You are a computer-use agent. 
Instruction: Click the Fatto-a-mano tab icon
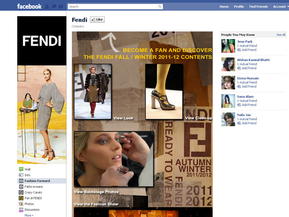coord(21,187)
